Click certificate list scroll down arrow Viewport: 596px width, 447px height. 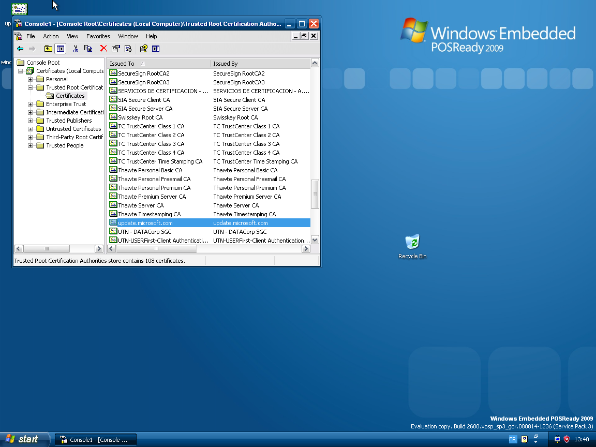click(315, 240)
